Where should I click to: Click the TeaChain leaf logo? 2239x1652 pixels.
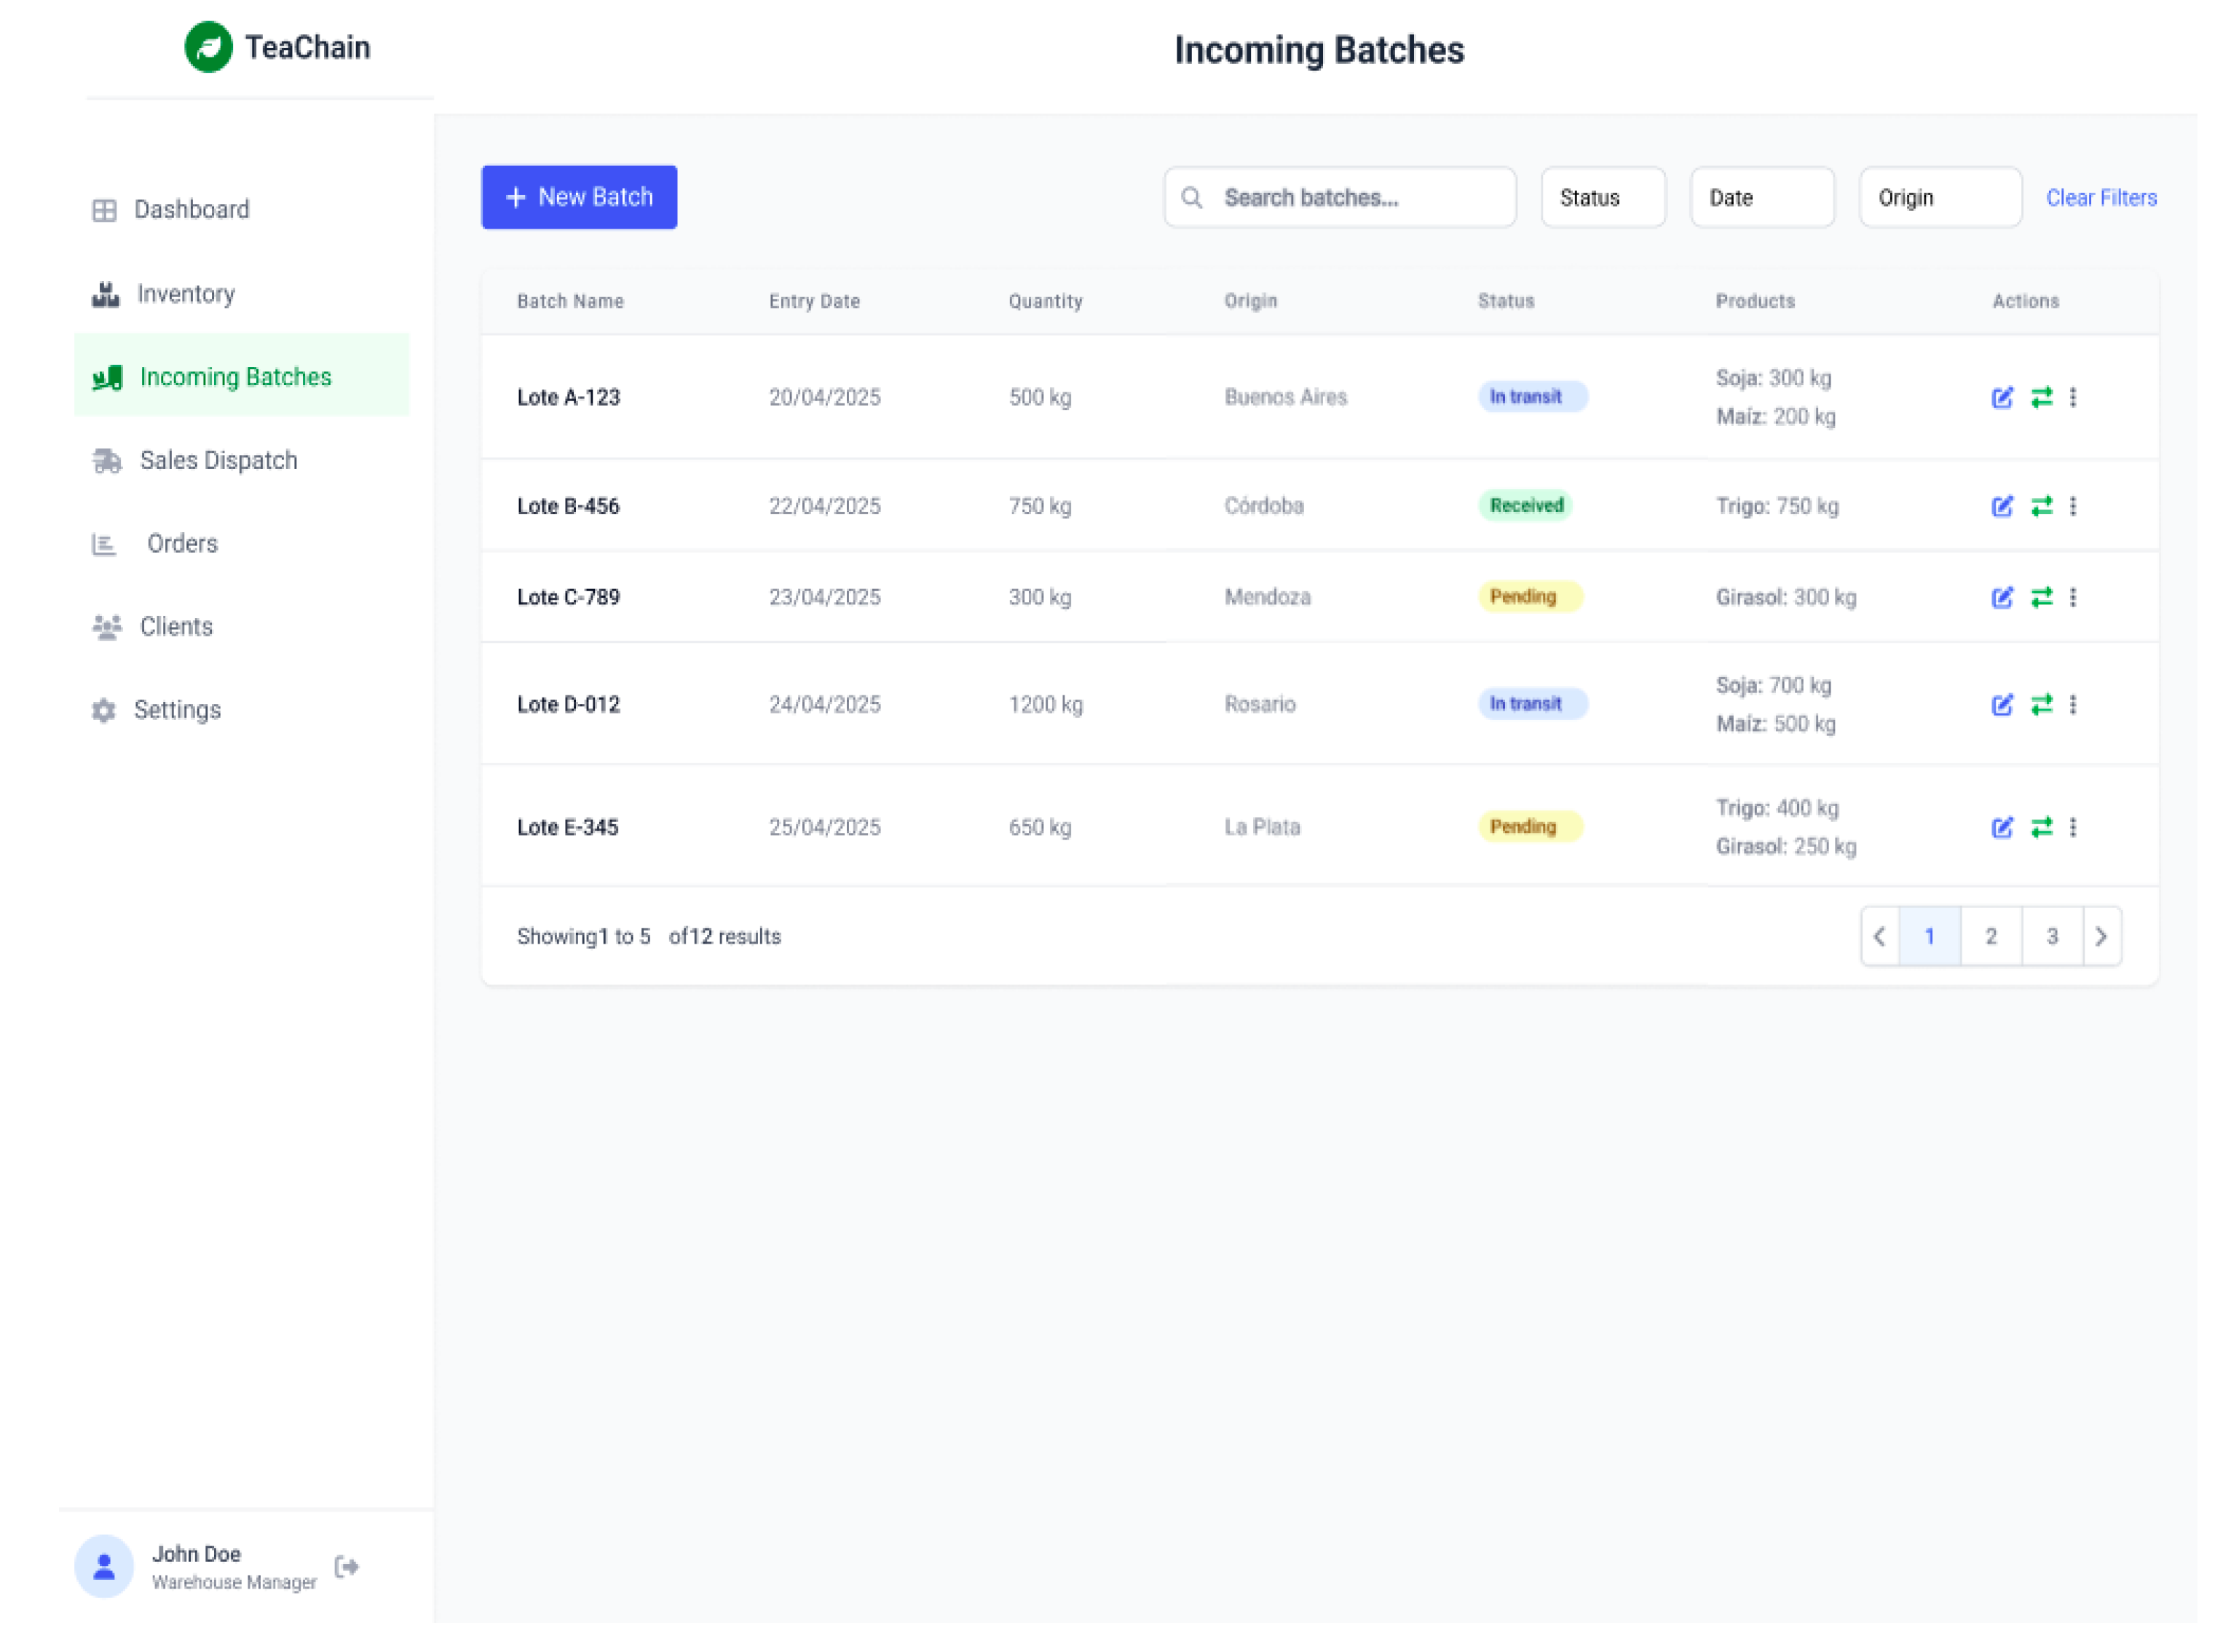click(208, 47)
